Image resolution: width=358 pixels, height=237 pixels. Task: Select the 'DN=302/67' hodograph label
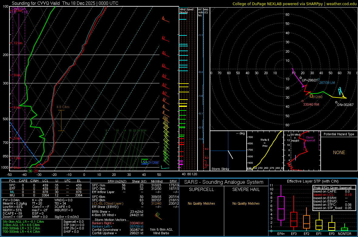pyautogui.click(x=346, y=105)
